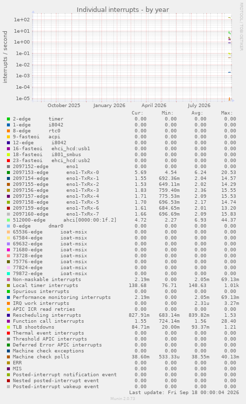Click the yellow-green swatch beside TLB shootdowns
The image size is (246, 404).
[x=8, y=327]
